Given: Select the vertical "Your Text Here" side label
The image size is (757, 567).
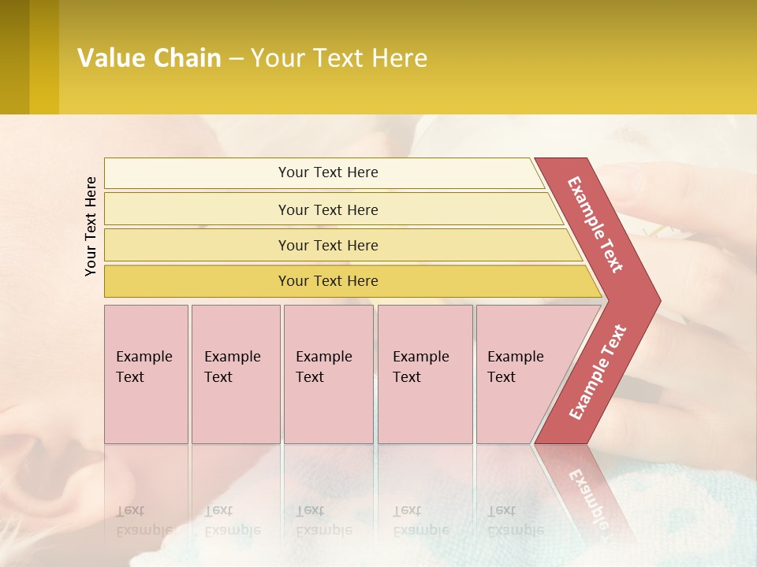Looking at the screenshot, I should pyautogui.click(x=91, y=226).
